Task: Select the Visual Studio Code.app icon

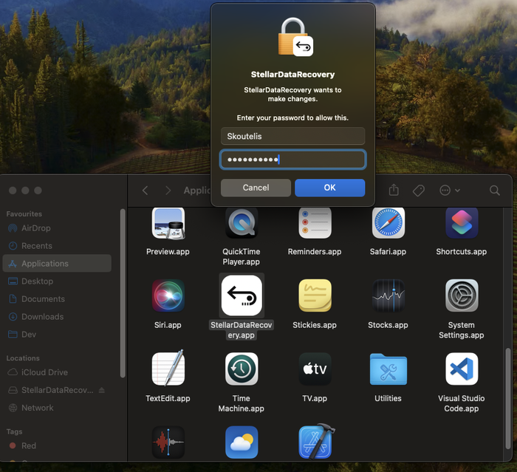Action: [x=462, y=369]
